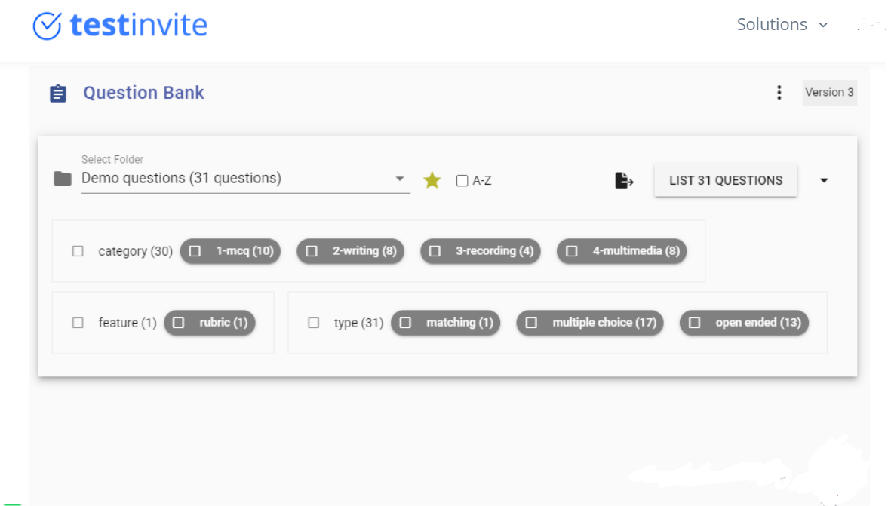Click the folder icon beside Select Folder
The height and width of the screenshot is (506, 891).
click(x=63, y=179)
